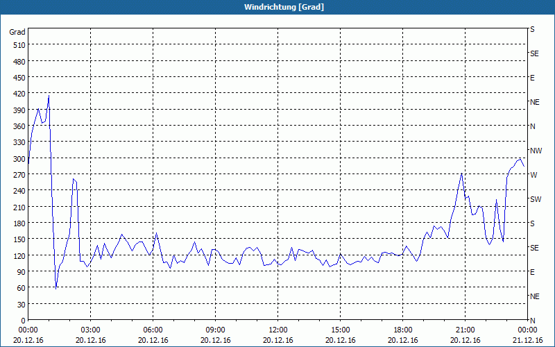555x347 pixels.
Task: Click the 20.12.16 date below 15:00
Action: 340,340
